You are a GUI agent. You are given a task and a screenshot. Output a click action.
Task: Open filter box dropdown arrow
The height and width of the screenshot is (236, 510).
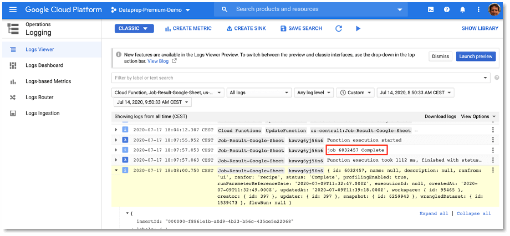[x=485, y=78]
